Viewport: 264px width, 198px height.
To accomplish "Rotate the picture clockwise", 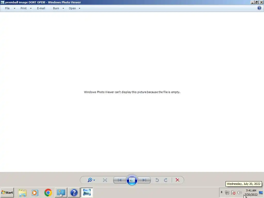I will point(166,180).
